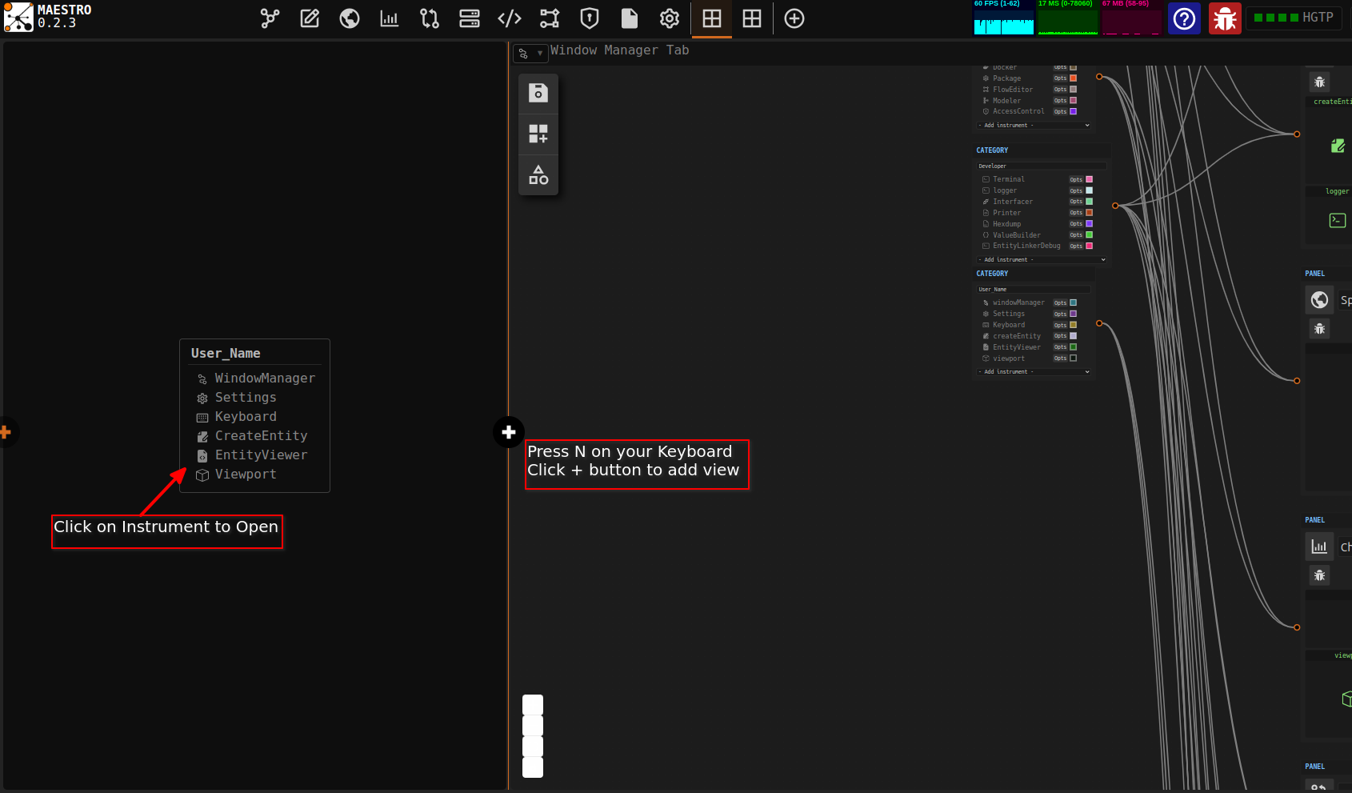
Task: Open the globe tool in the top toolbar
Action: [x=350, y=18]
